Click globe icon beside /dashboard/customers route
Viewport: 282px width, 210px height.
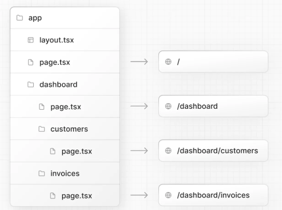168,150
